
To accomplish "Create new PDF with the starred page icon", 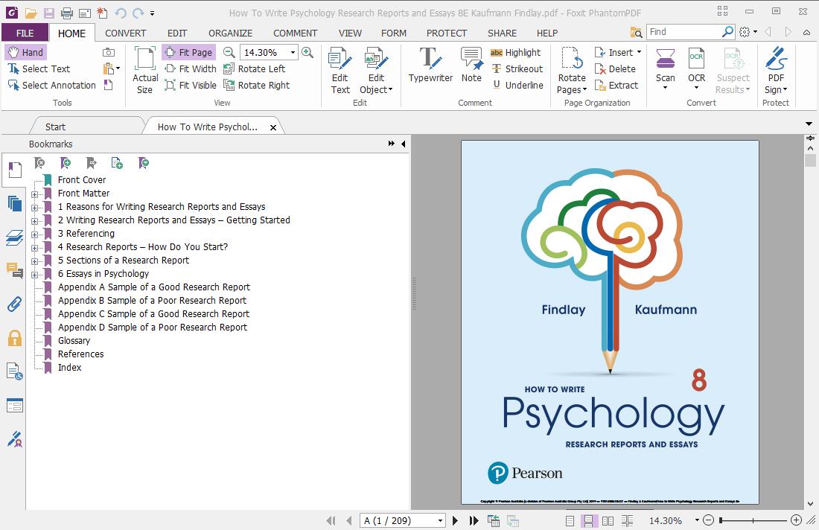I will [103, 13].
